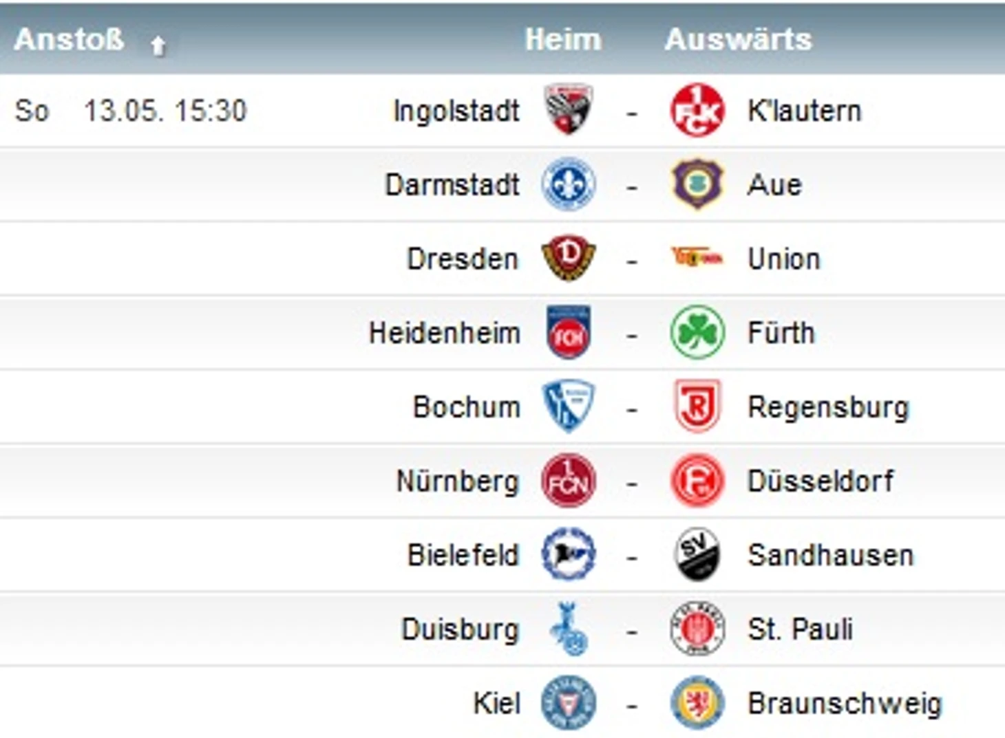This screenshot has height=738, width=1005.
Task: Open the St. Pauli team link
Action: 800,629
